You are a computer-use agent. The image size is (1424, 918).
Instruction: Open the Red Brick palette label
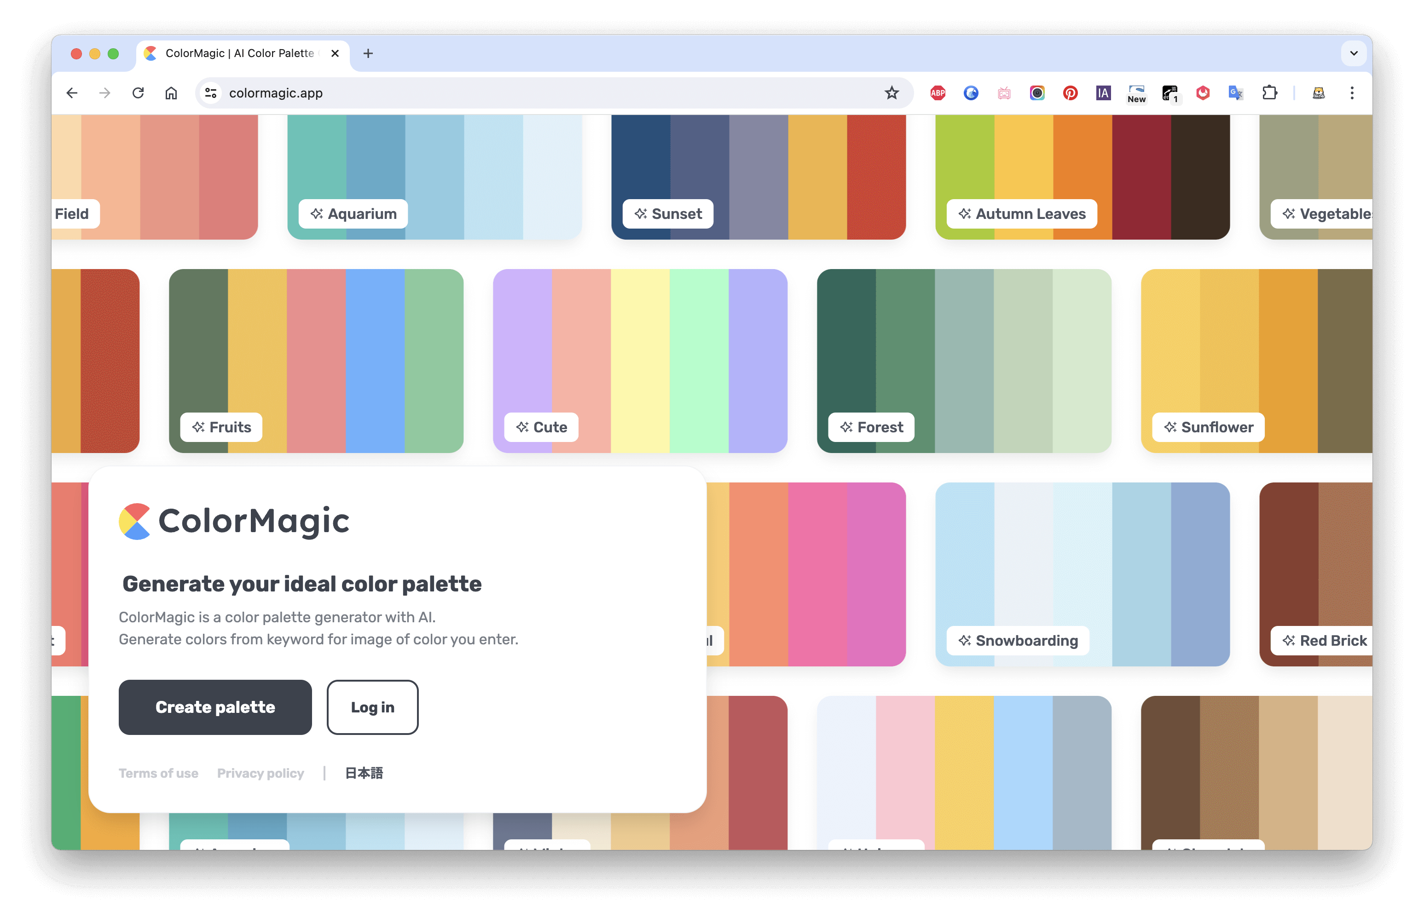coord(1322,640)
